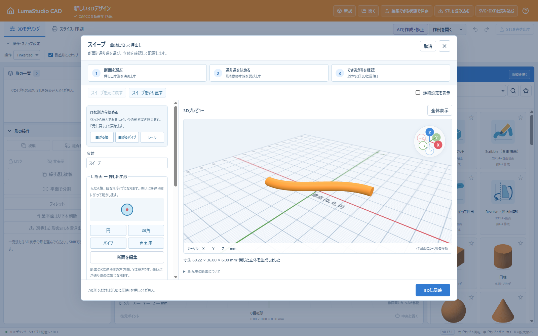Select step 2 通り道を決める
This screenshot has height=336, width=538.
pyautogui.click(x=269, y=73)
